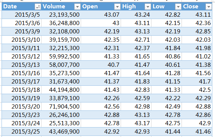
Task: Click volume cell 71,904,500
Action: click(61, 106)
